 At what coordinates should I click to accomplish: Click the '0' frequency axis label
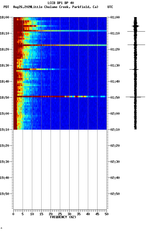[x=13, y=214]
